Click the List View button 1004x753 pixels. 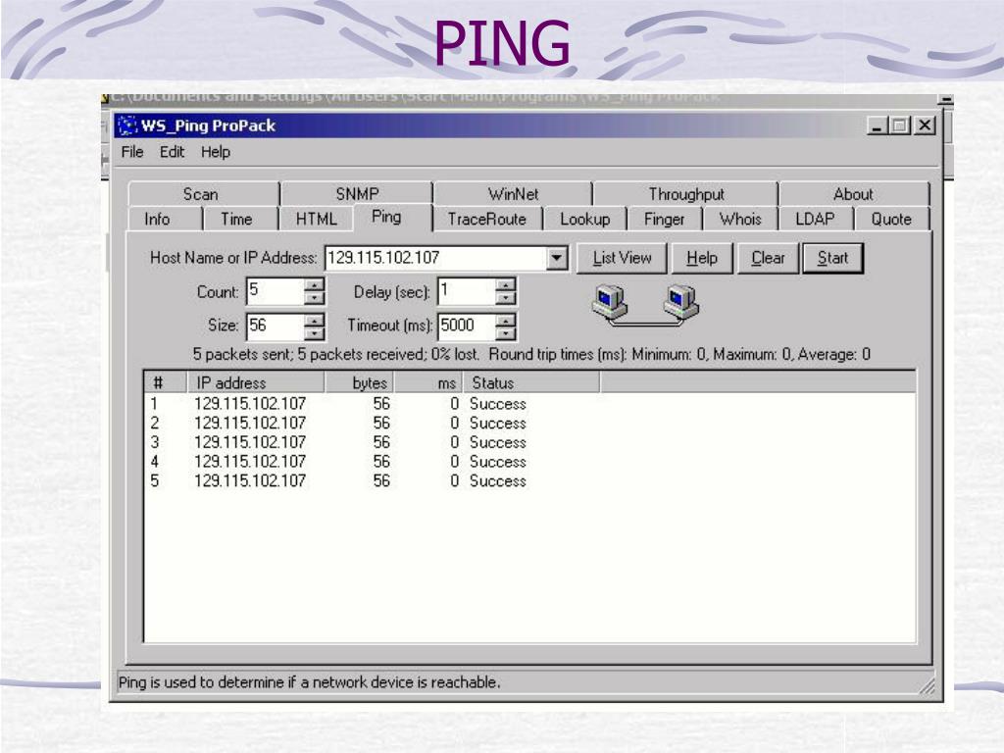click(622, 258)
